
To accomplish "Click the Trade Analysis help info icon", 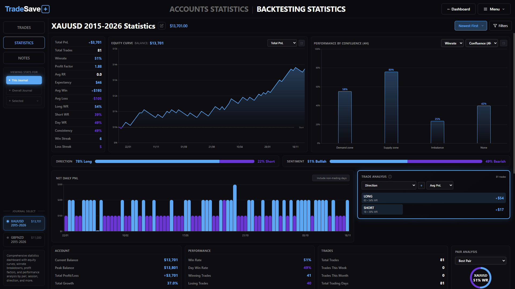I will tap(390, 177).
